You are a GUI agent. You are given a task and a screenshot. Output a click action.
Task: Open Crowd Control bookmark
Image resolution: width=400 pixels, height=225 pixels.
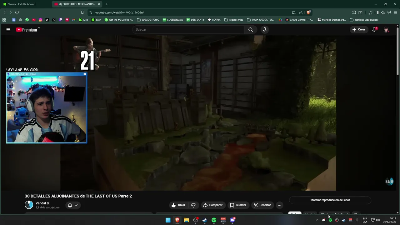299,20
